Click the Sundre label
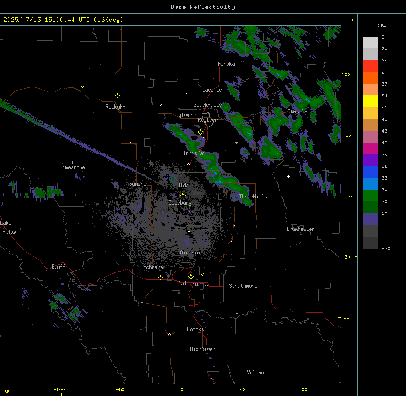406x396 pixels. point(138,184)
